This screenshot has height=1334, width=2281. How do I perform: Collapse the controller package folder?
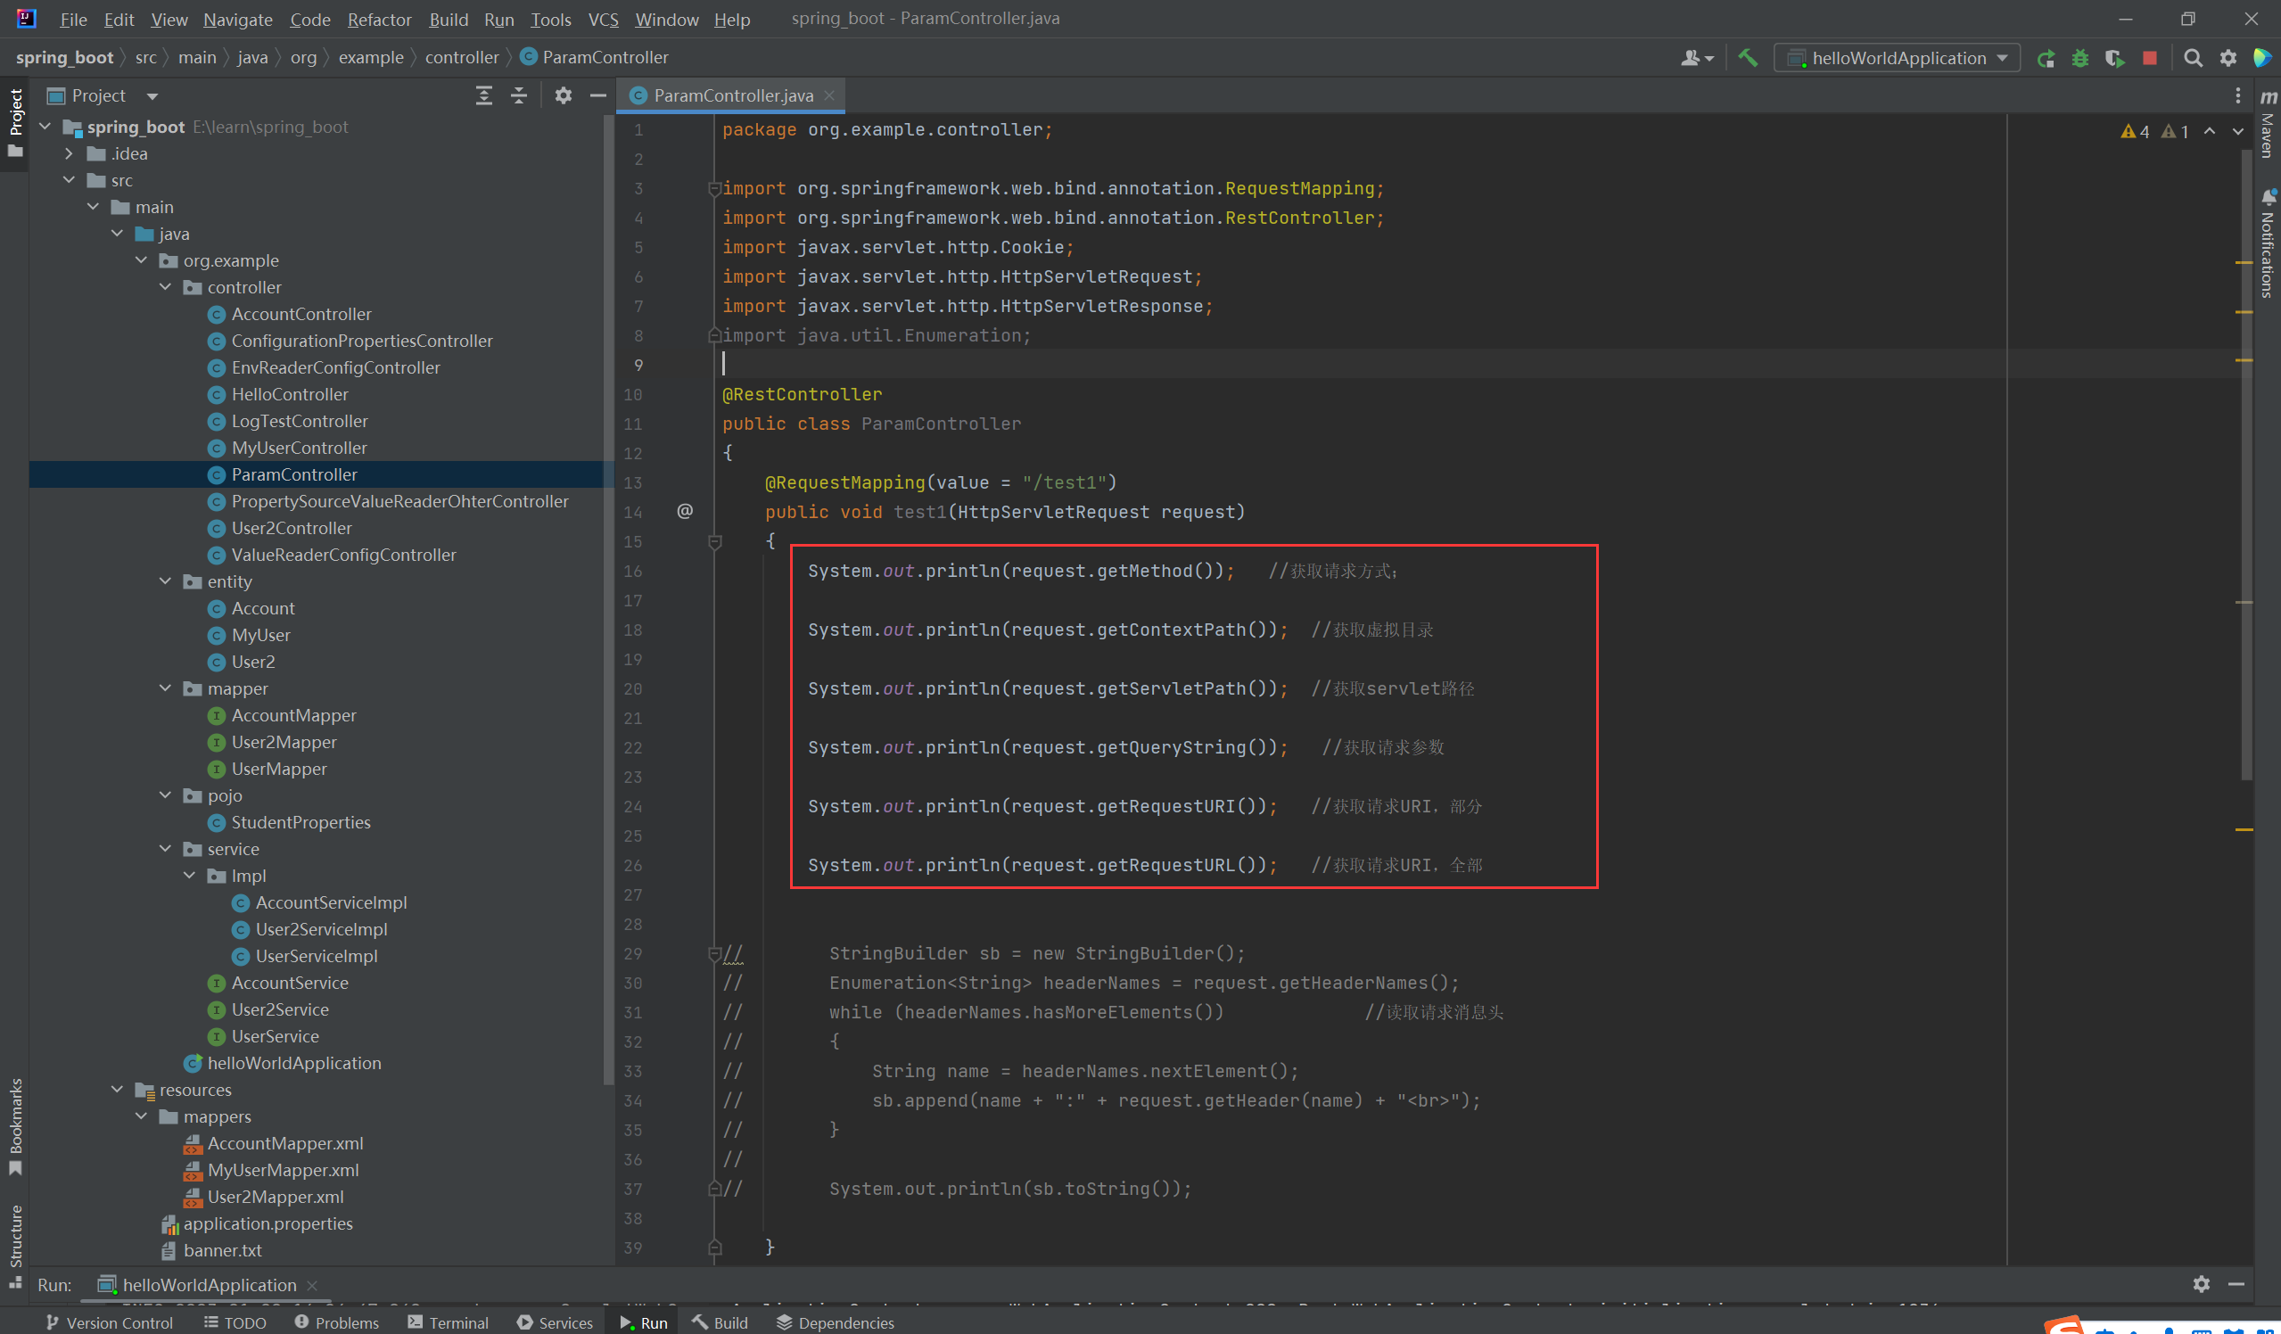click(x=166, y=287)
